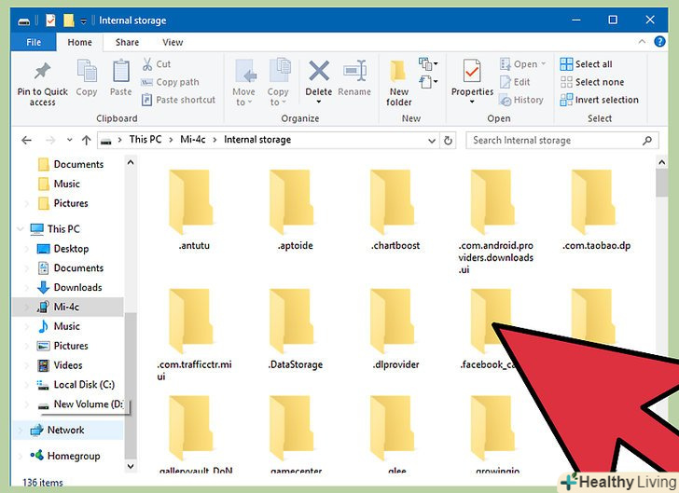Click file list scroll up arrow
Screen dimensions: 679x493
click(661, 162)
